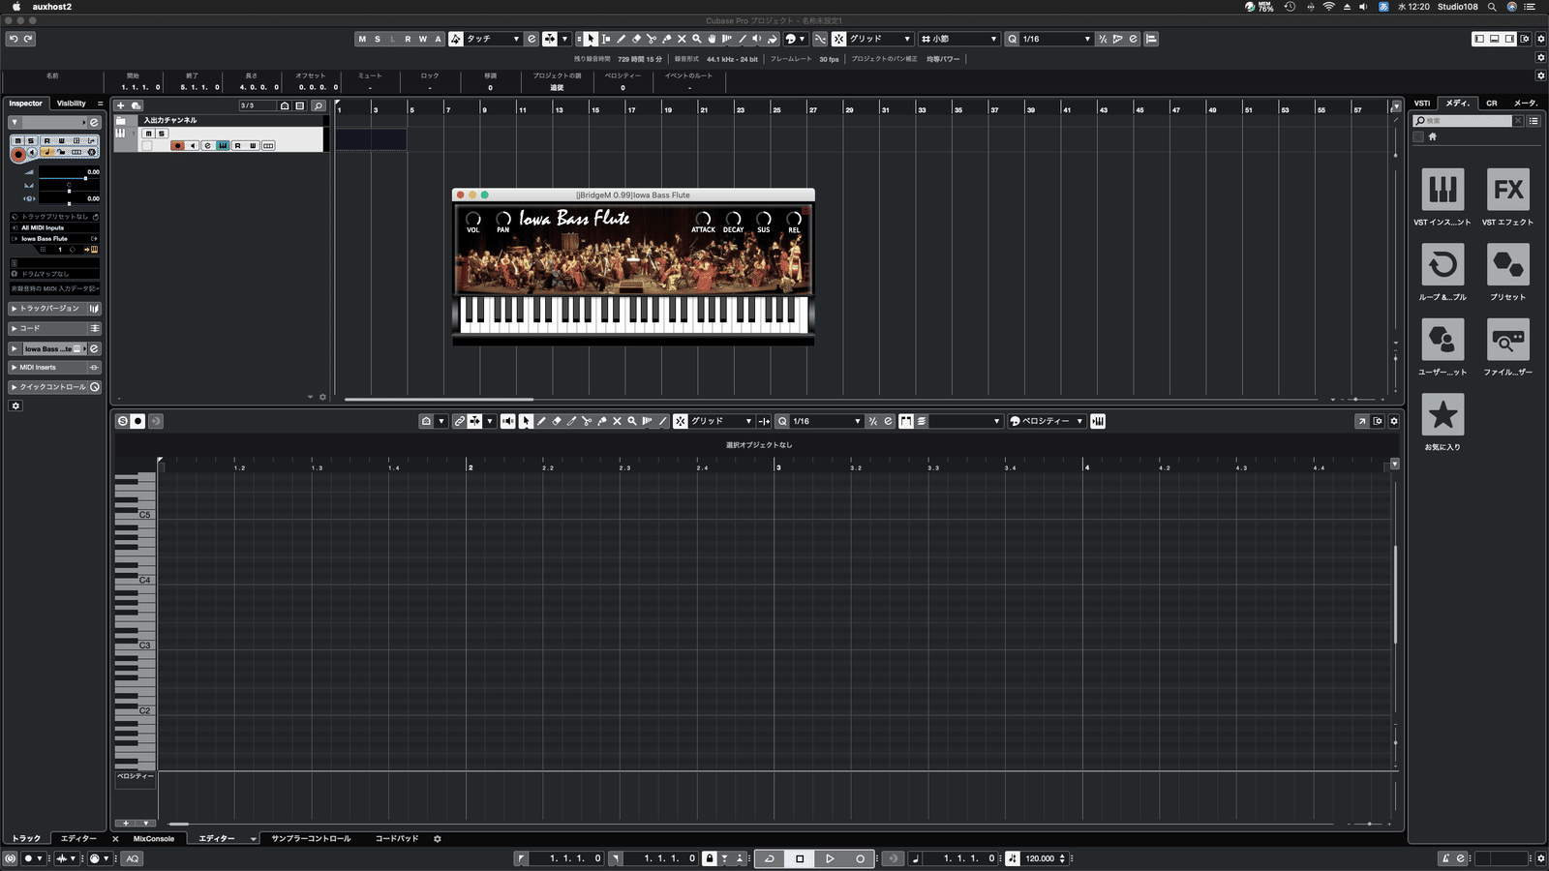Viewport: 1549px width, 871px height.
Task: Toggle global Write W automation button
Action: pos(423,39)
